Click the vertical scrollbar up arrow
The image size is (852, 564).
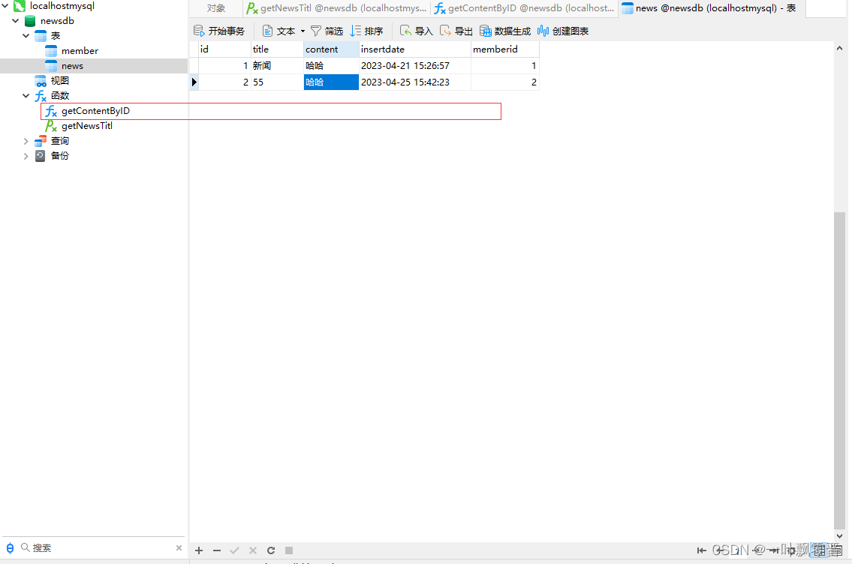(839, 48)
